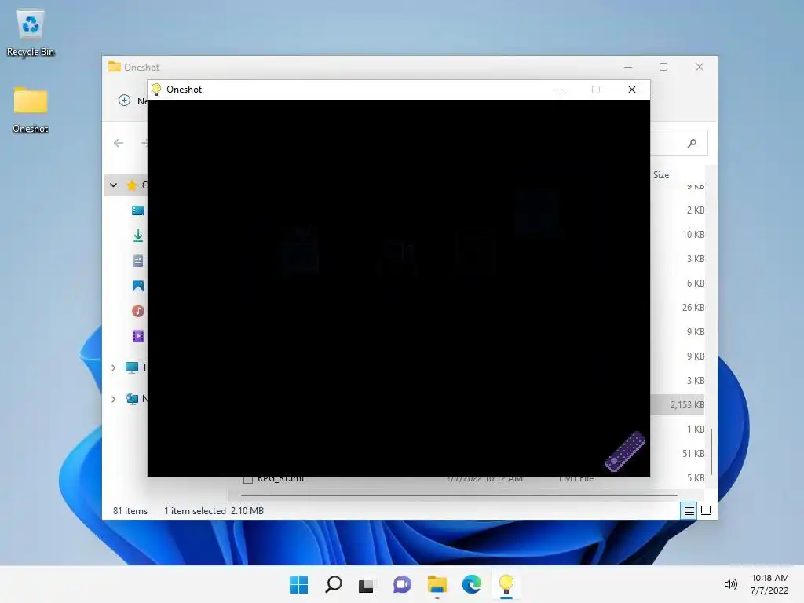Click the 26 KB size cell
Viewport: 804px width, 603px height.
pyautogui.click(x=693, y=308)
